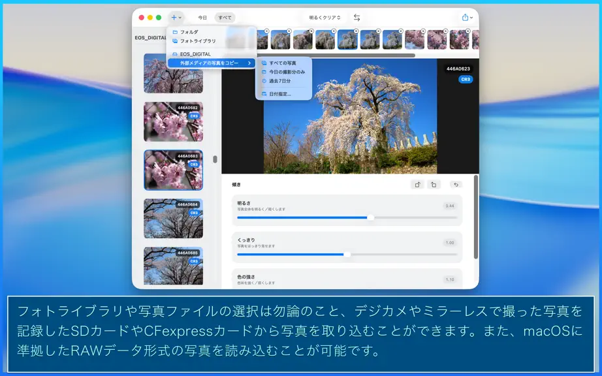This screenshot has height=376, width=602.
Task: Click the 446A0623 filename label
Action: [x=458, y=69]
